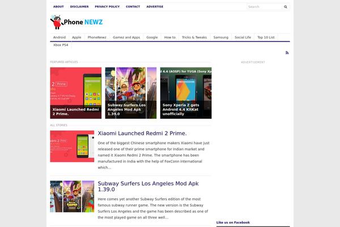
Task: Click the 'All Stories' section label
Action: coord(58,125)
